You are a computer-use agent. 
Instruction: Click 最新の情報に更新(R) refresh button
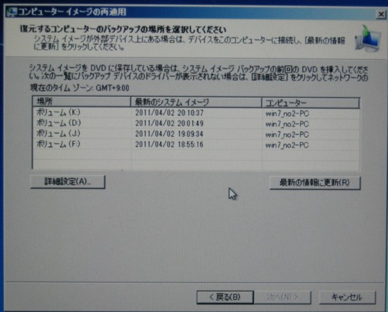tap(315, 183)
